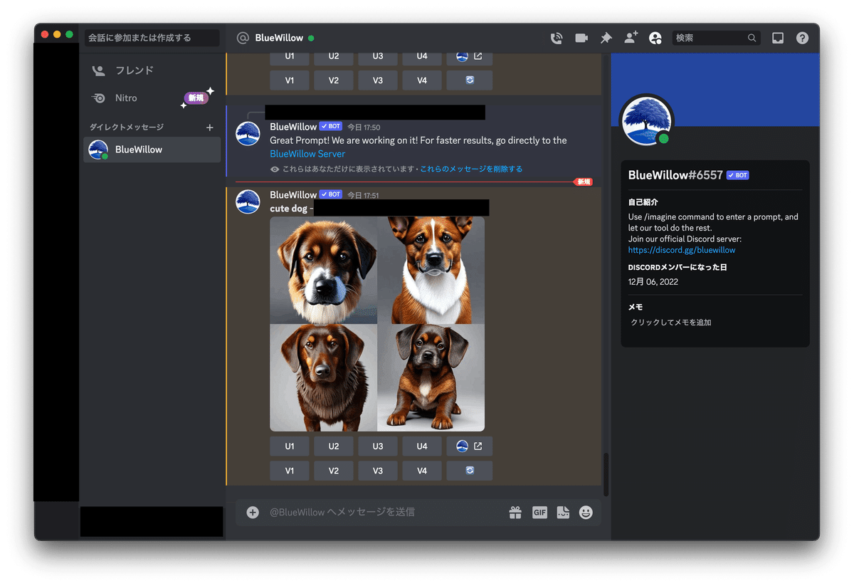854x586 pixels.
Task: Open the emoji picker
Action: pyautogui.click(x=586, y=512)
